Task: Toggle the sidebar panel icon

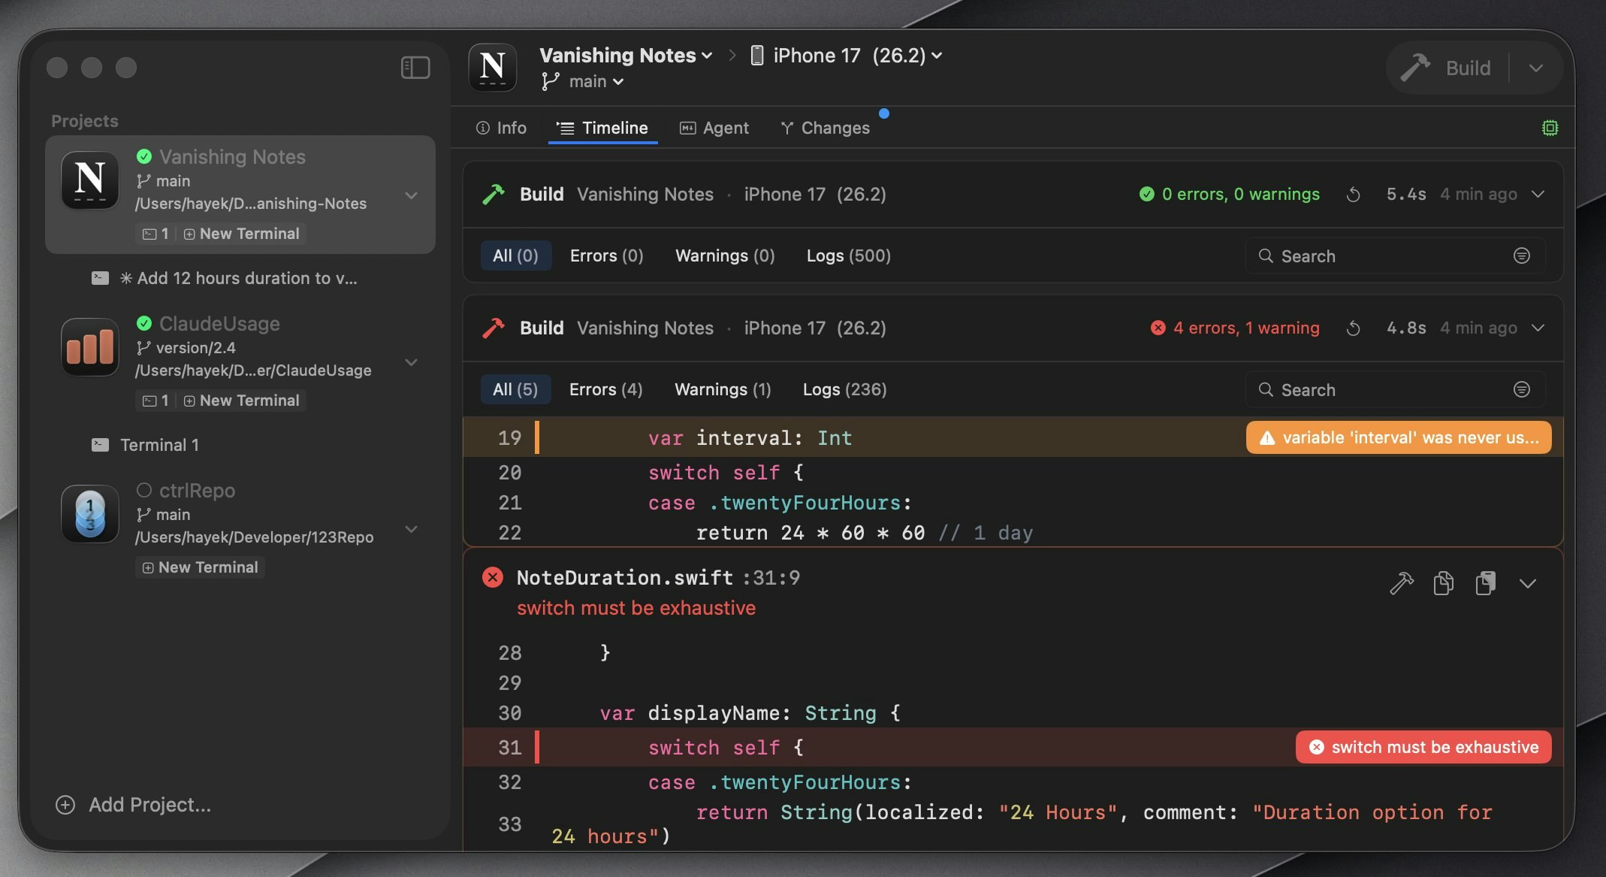Action: pos(415,68)
